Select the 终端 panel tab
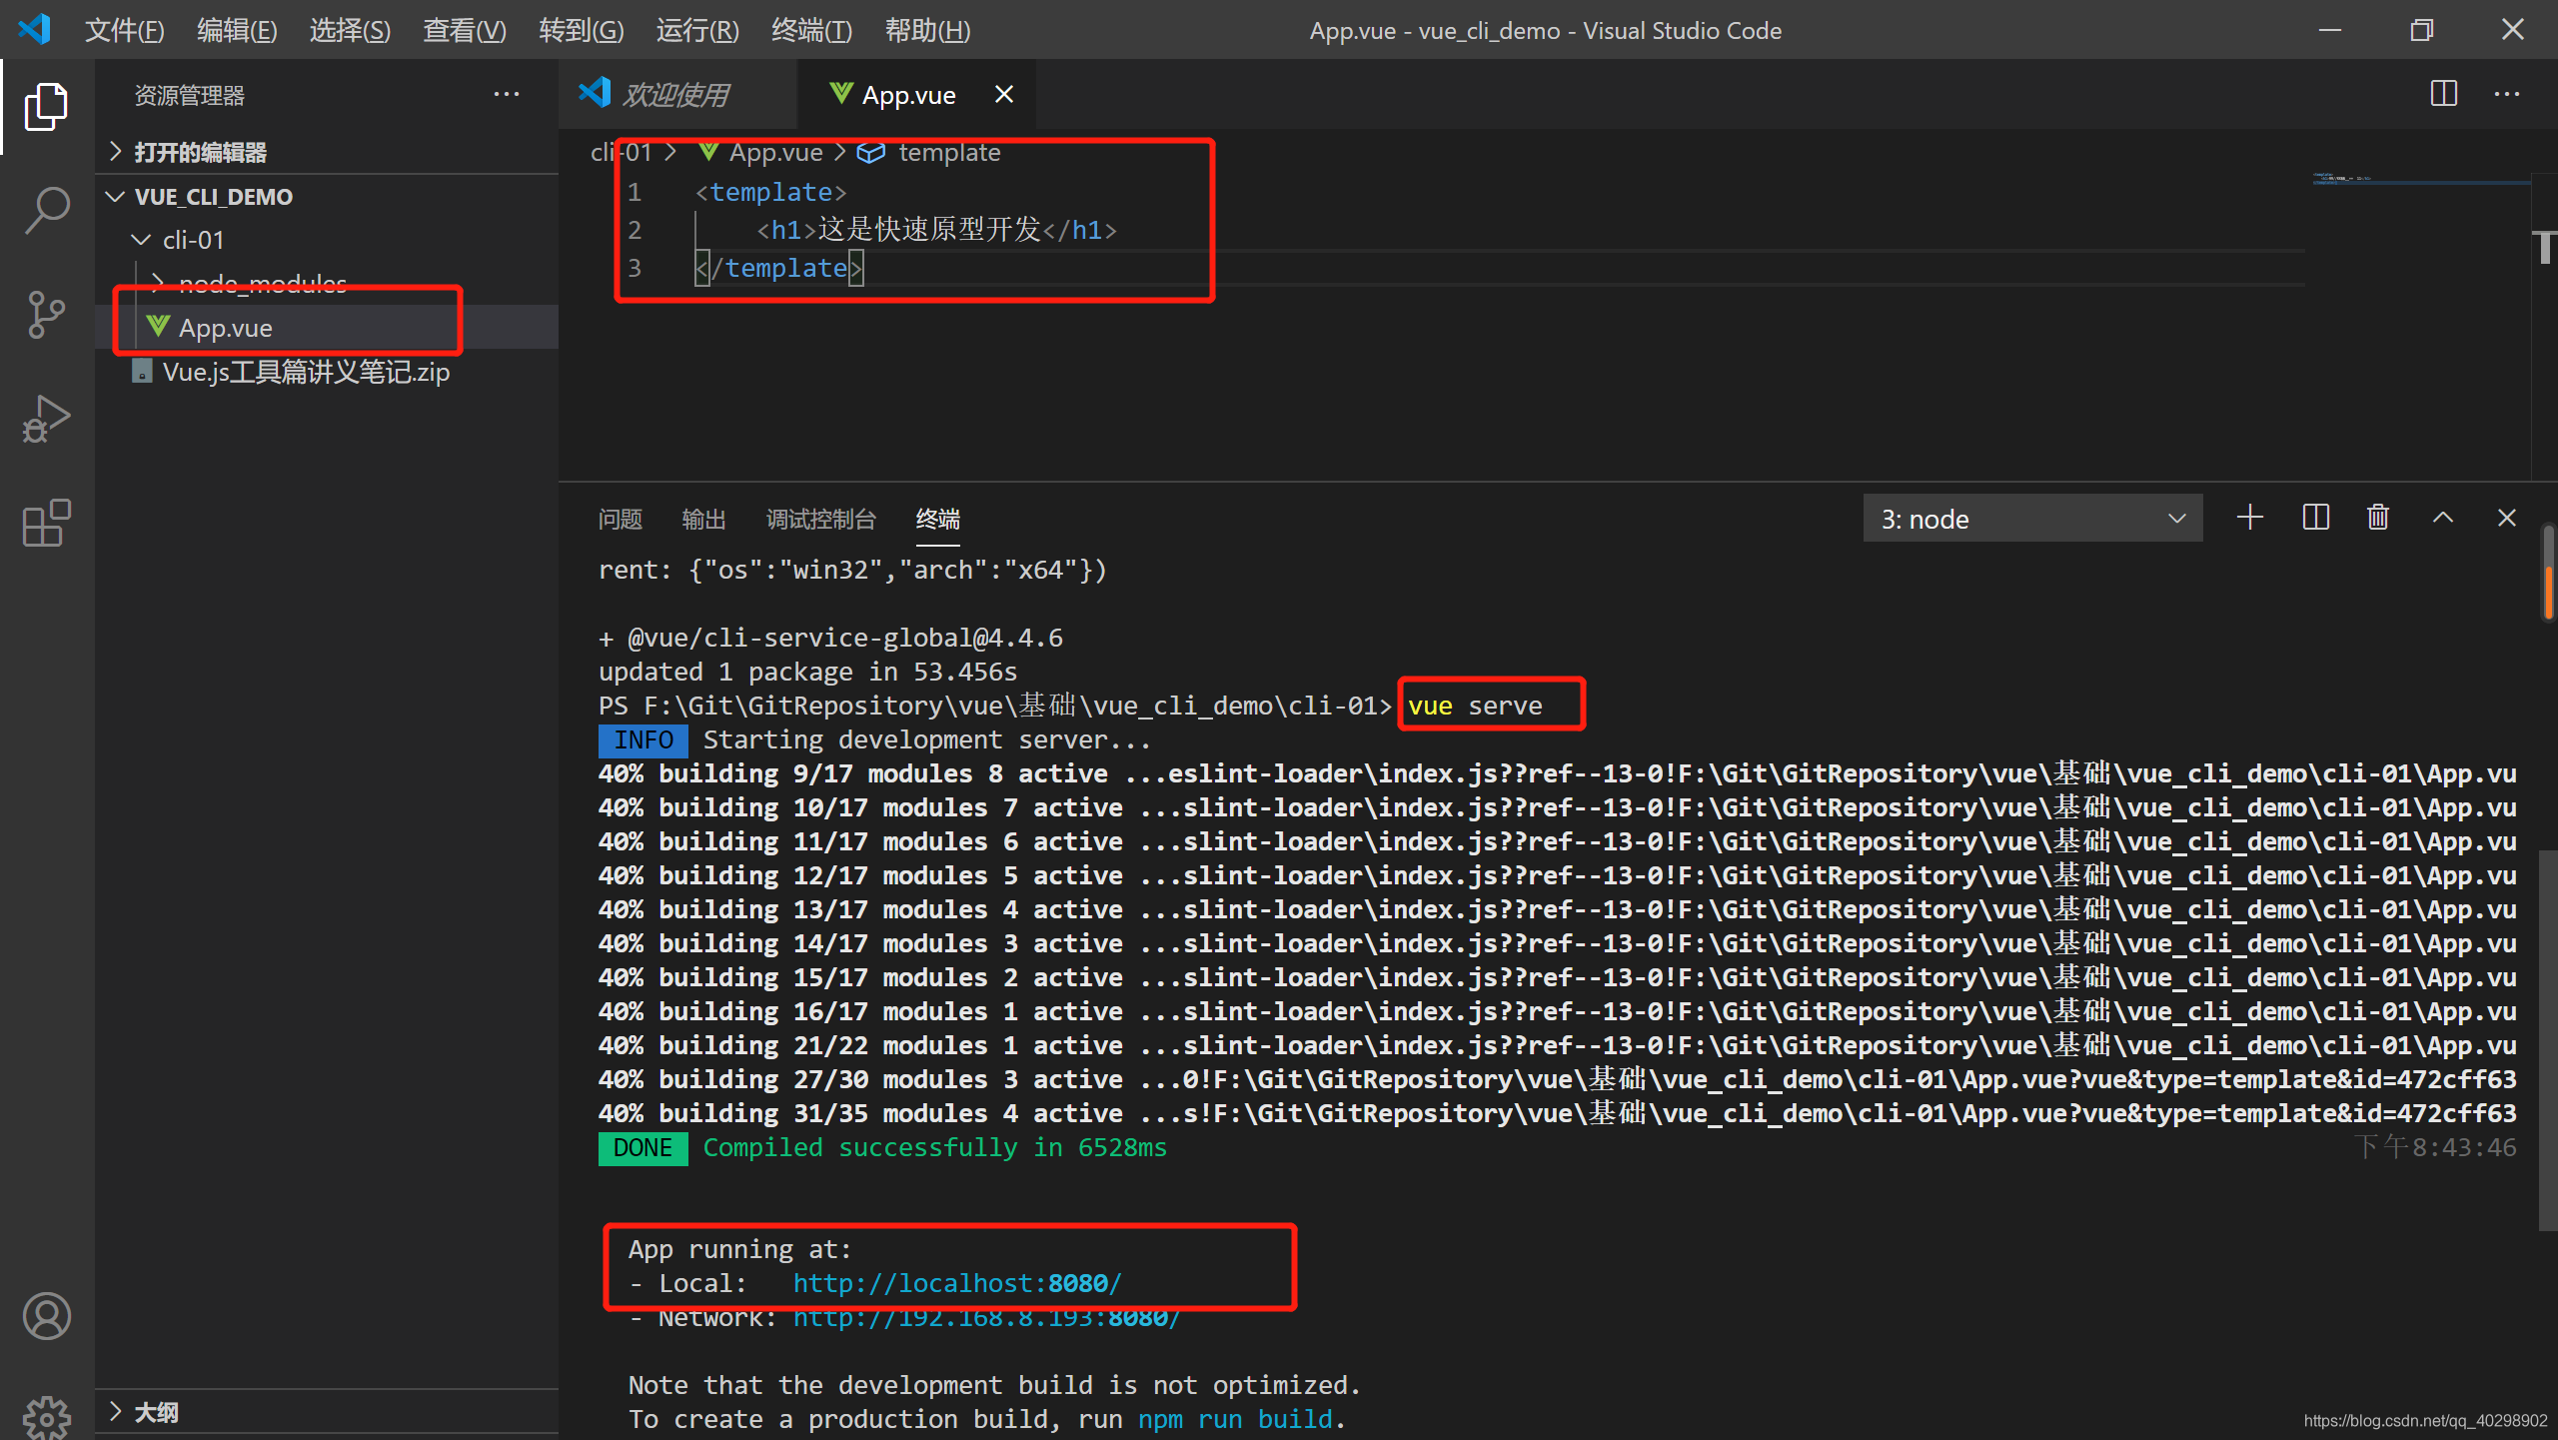 pos(937,519)
